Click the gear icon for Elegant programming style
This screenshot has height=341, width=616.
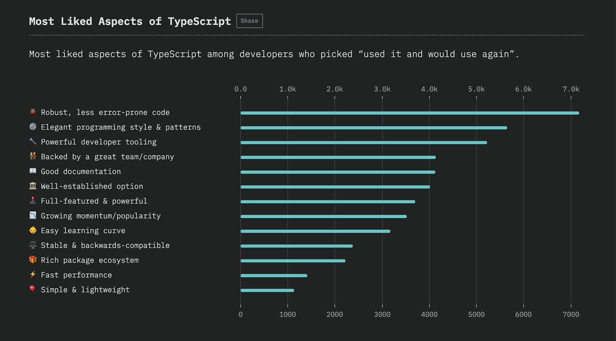(33, 127)
